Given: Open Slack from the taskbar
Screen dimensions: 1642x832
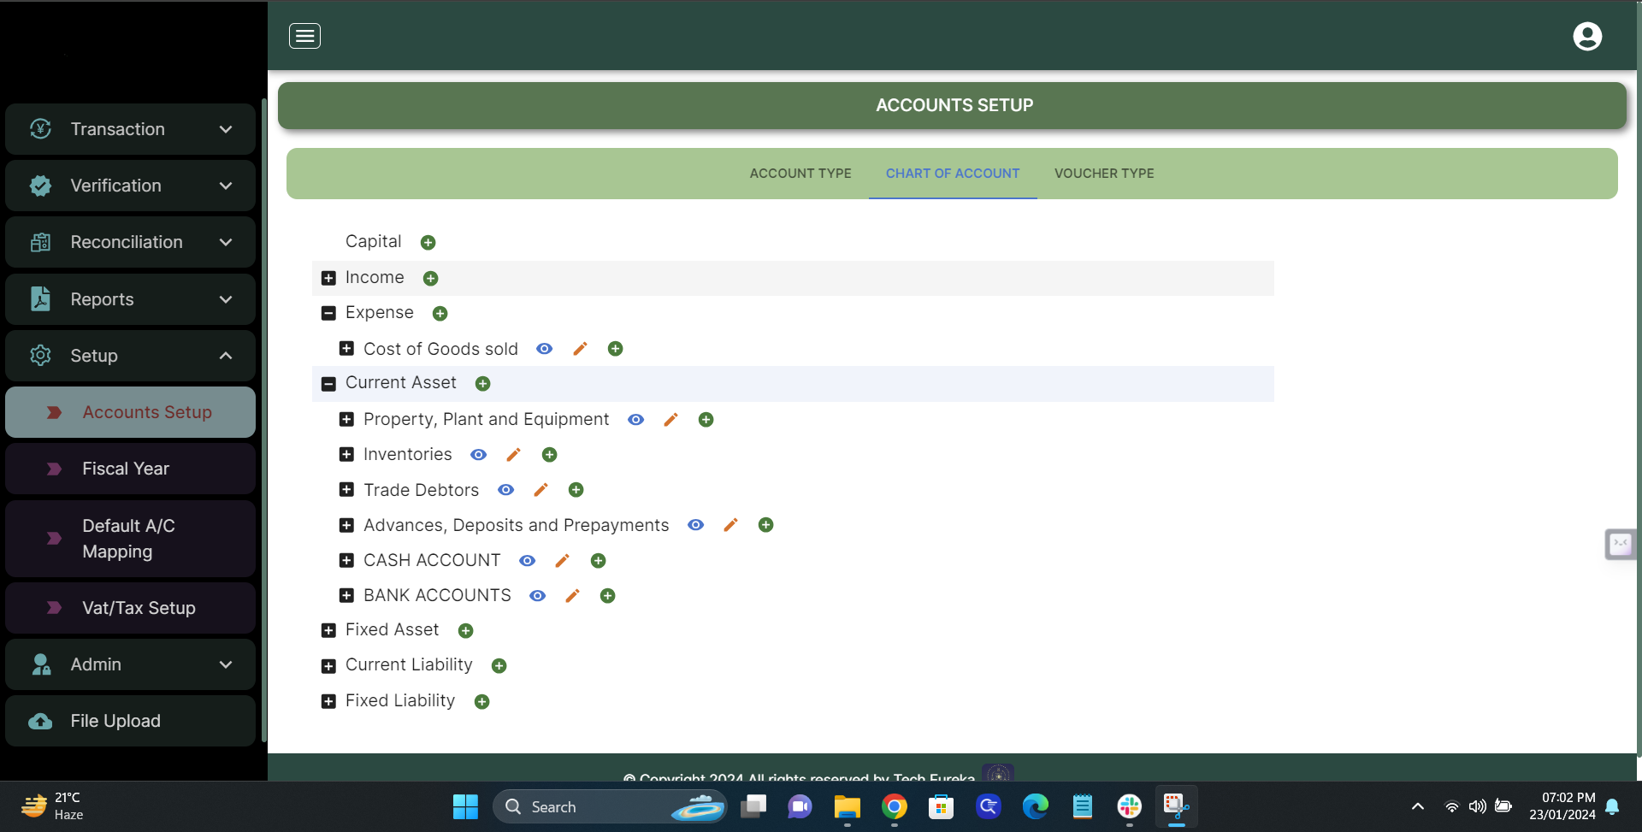Looking at the screenshot, I should coord(1130,806).
